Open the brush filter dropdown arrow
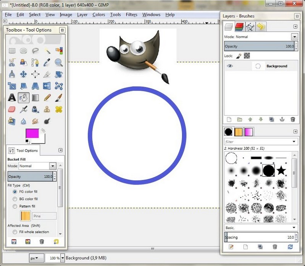The image size is (305, 266). click(294, 142)
